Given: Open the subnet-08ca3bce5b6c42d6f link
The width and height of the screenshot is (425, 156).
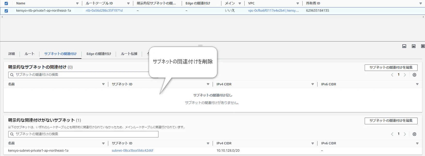Looking at the screenshot, I should (132, 151).
